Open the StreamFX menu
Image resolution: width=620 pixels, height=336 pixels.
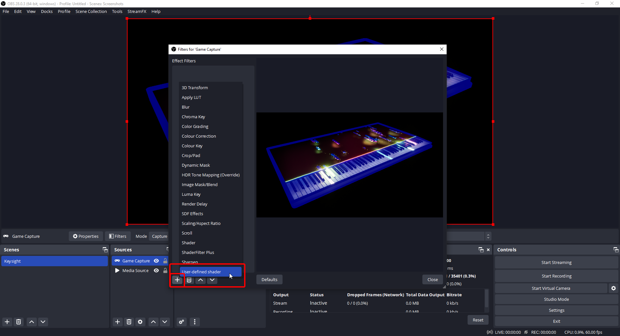137,11
